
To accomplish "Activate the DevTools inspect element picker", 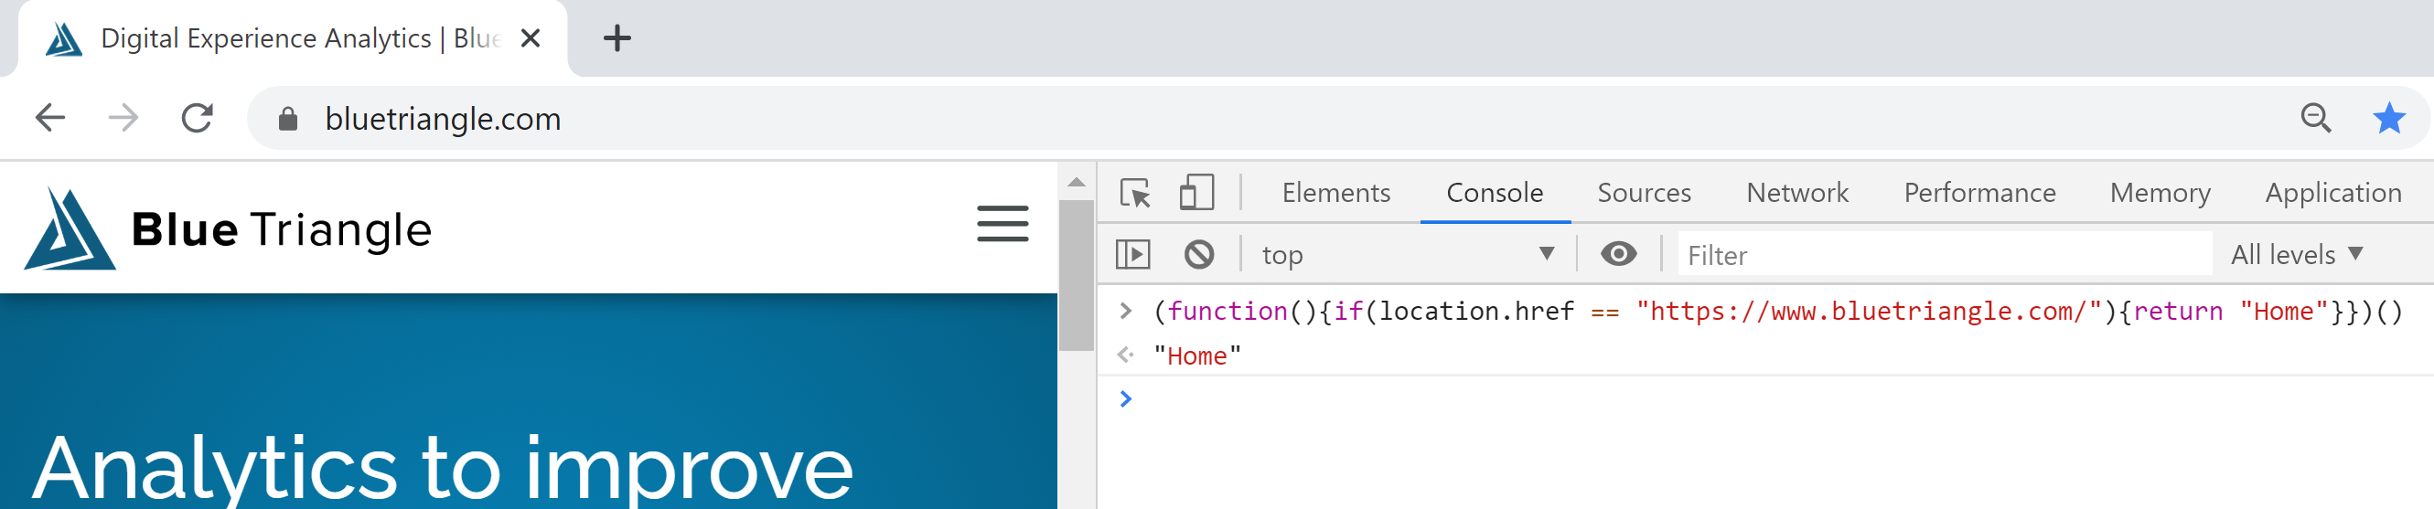I will [1135, 193].
